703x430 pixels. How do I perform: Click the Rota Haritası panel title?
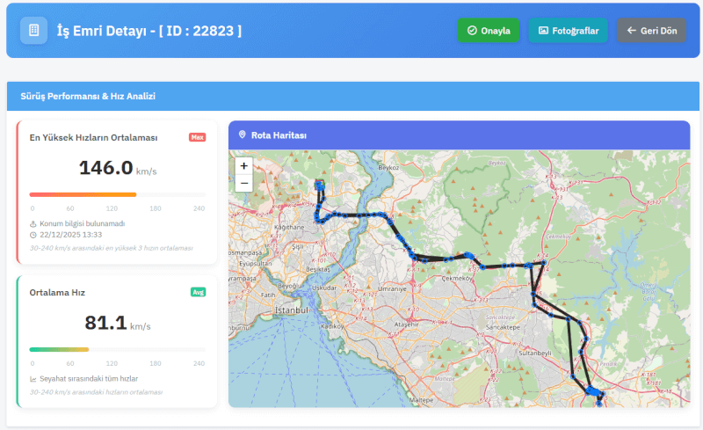pos(279,135)
